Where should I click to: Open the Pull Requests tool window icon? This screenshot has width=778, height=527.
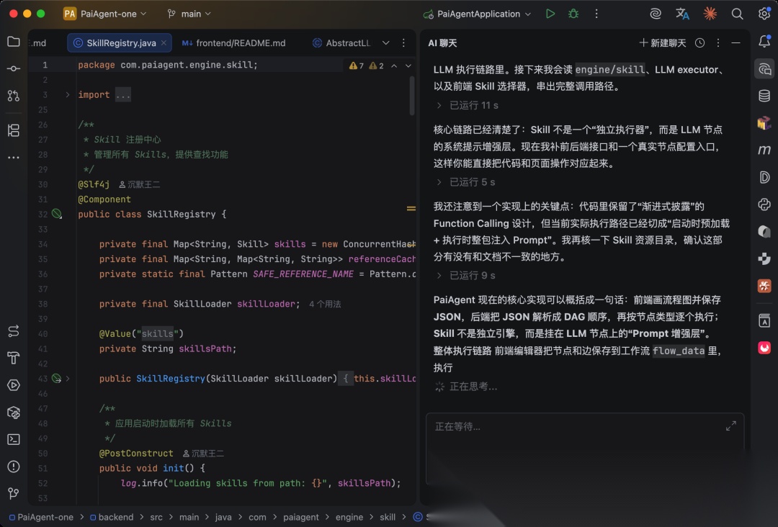(x=14, y=96)
